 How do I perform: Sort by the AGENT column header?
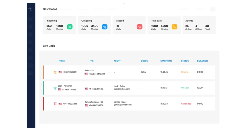coord(117,61)
